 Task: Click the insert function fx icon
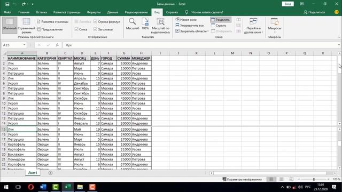tap(57, 45)
